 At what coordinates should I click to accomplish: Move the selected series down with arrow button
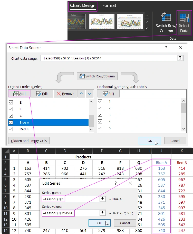click(x=90, y=94)
